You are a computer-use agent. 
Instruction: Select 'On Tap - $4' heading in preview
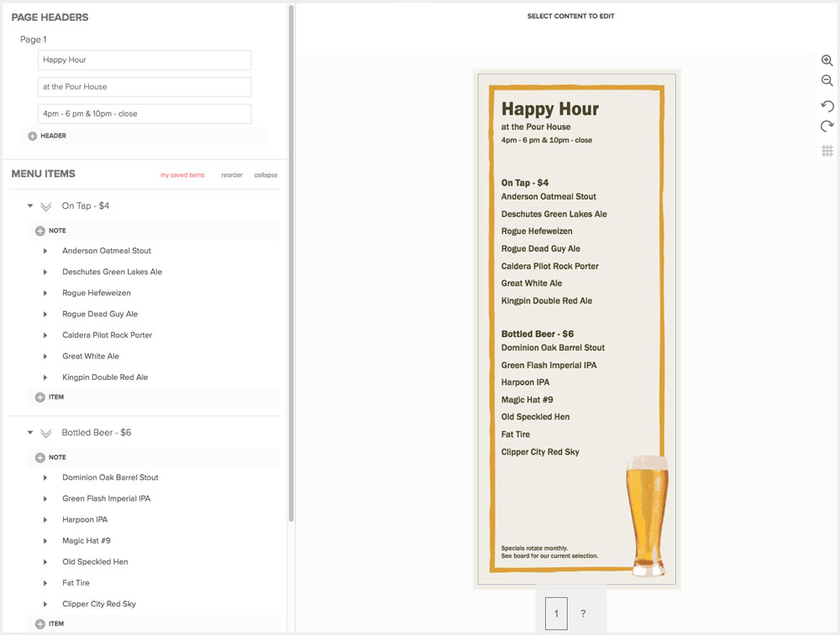pyautogui.click(x=524, y=183)
